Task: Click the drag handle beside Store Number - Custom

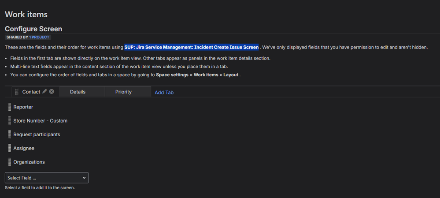Action: point(9,121)
